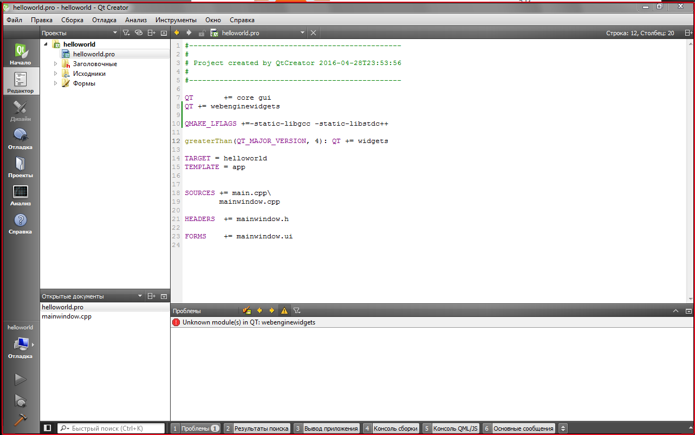
Task: Open output panes list arrows
Action: tap(563, 428)
